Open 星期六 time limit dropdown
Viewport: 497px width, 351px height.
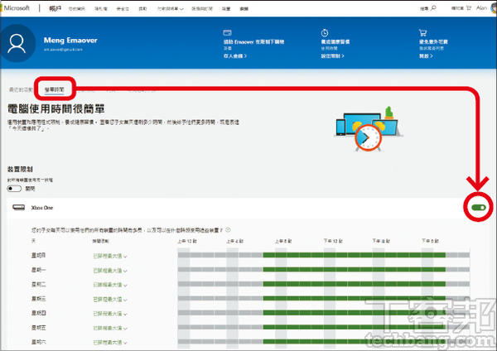(110, 343)
